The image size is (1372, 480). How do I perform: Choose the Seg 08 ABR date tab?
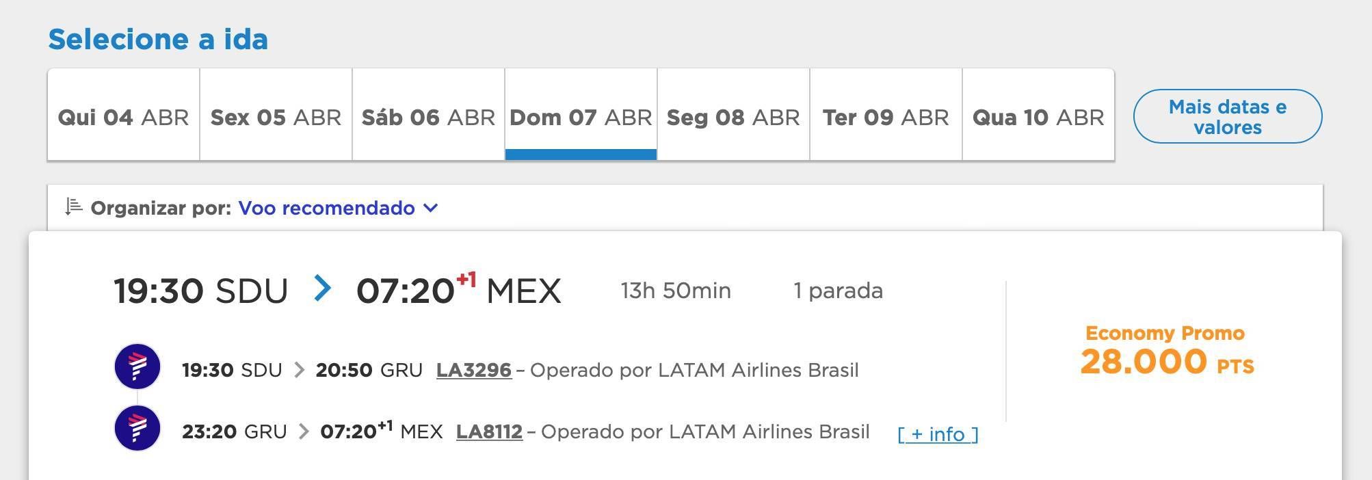733,116
